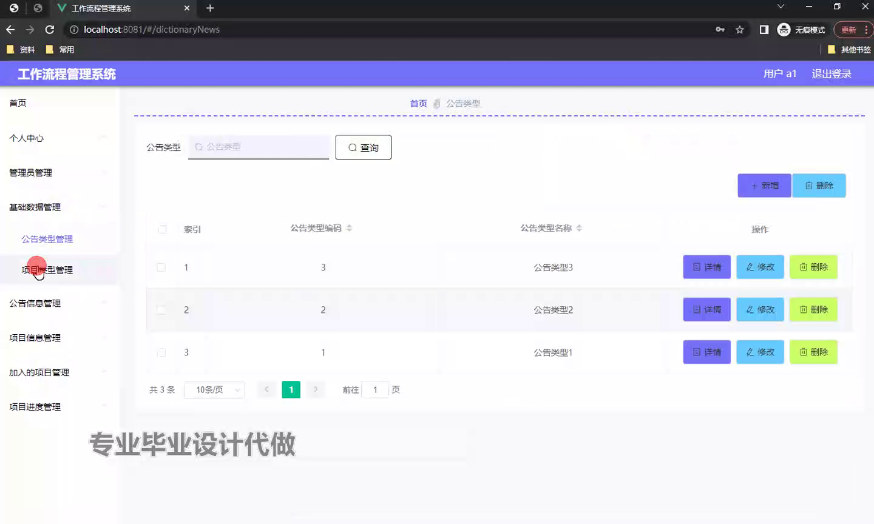Select page 1 in the pagination
The width and height of the screenshot is (874, 524).
291,389
